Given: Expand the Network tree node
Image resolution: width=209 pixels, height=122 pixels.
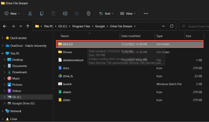Looking at the screenshot, I should click(x=2, y=111).
